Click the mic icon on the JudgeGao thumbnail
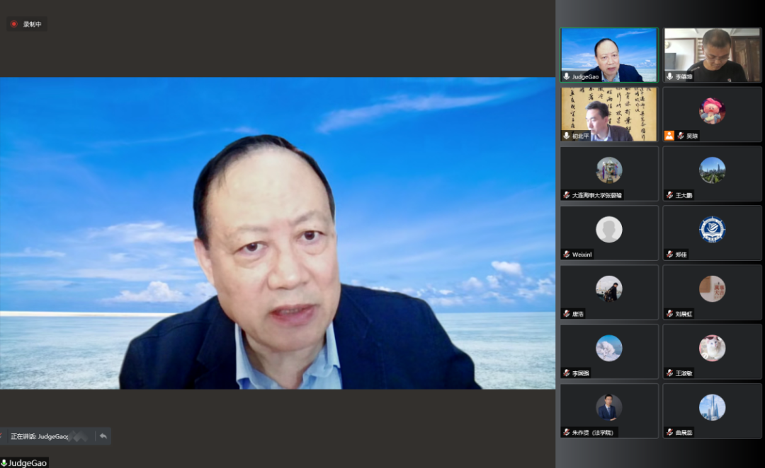The height and width of the screenshot is (468, 765). (567, 76)
